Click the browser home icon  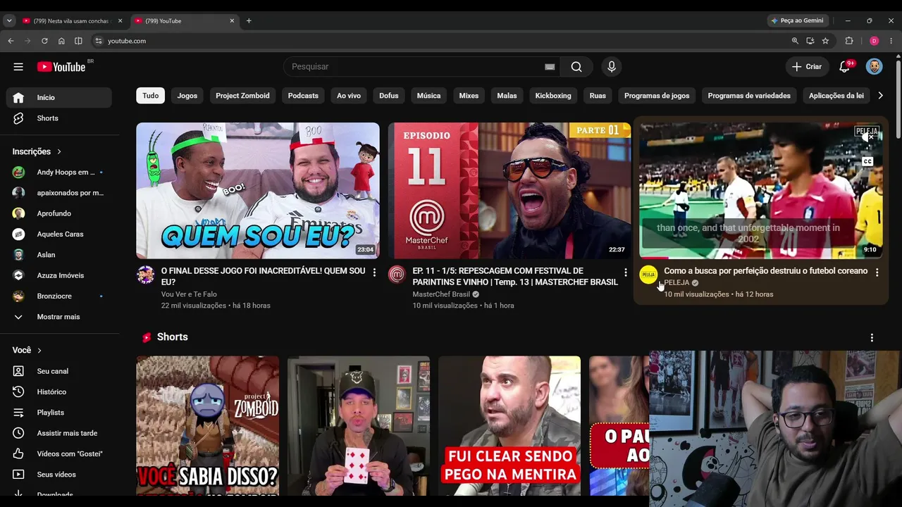(61, 41)
